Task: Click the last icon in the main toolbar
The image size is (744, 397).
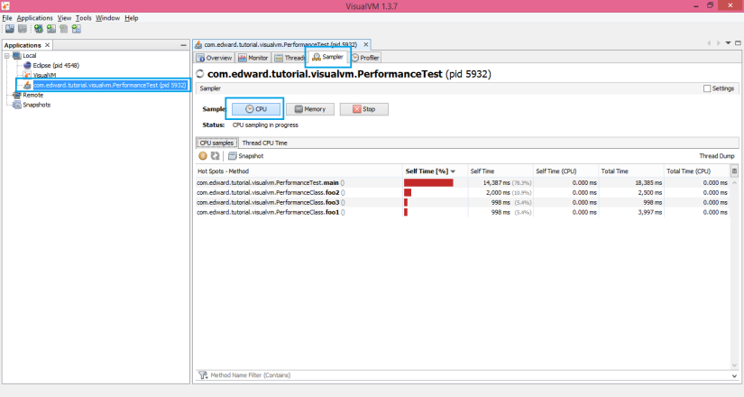Action: (77, 29)
